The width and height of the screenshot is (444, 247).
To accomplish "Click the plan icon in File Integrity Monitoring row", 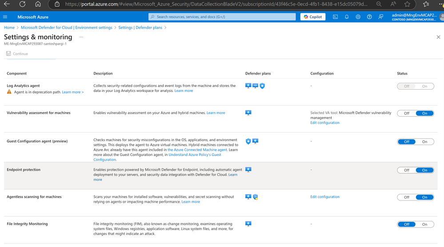I will [248, 224].
